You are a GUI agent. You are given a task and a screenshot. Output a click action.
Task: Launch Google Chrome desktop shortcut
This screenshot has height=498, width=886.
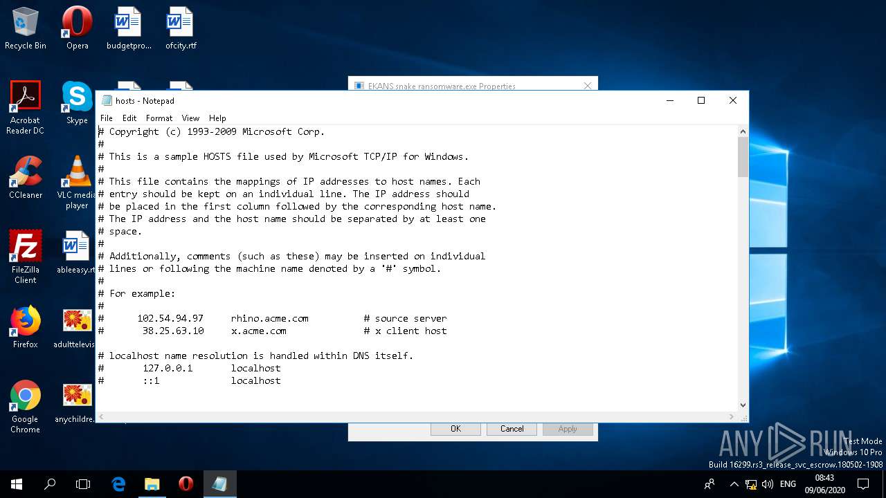click(26, 407)
